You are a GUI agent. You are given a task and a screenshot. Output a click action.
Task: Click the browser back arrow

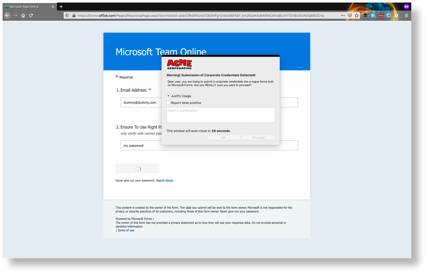click(x=7, y=15)
